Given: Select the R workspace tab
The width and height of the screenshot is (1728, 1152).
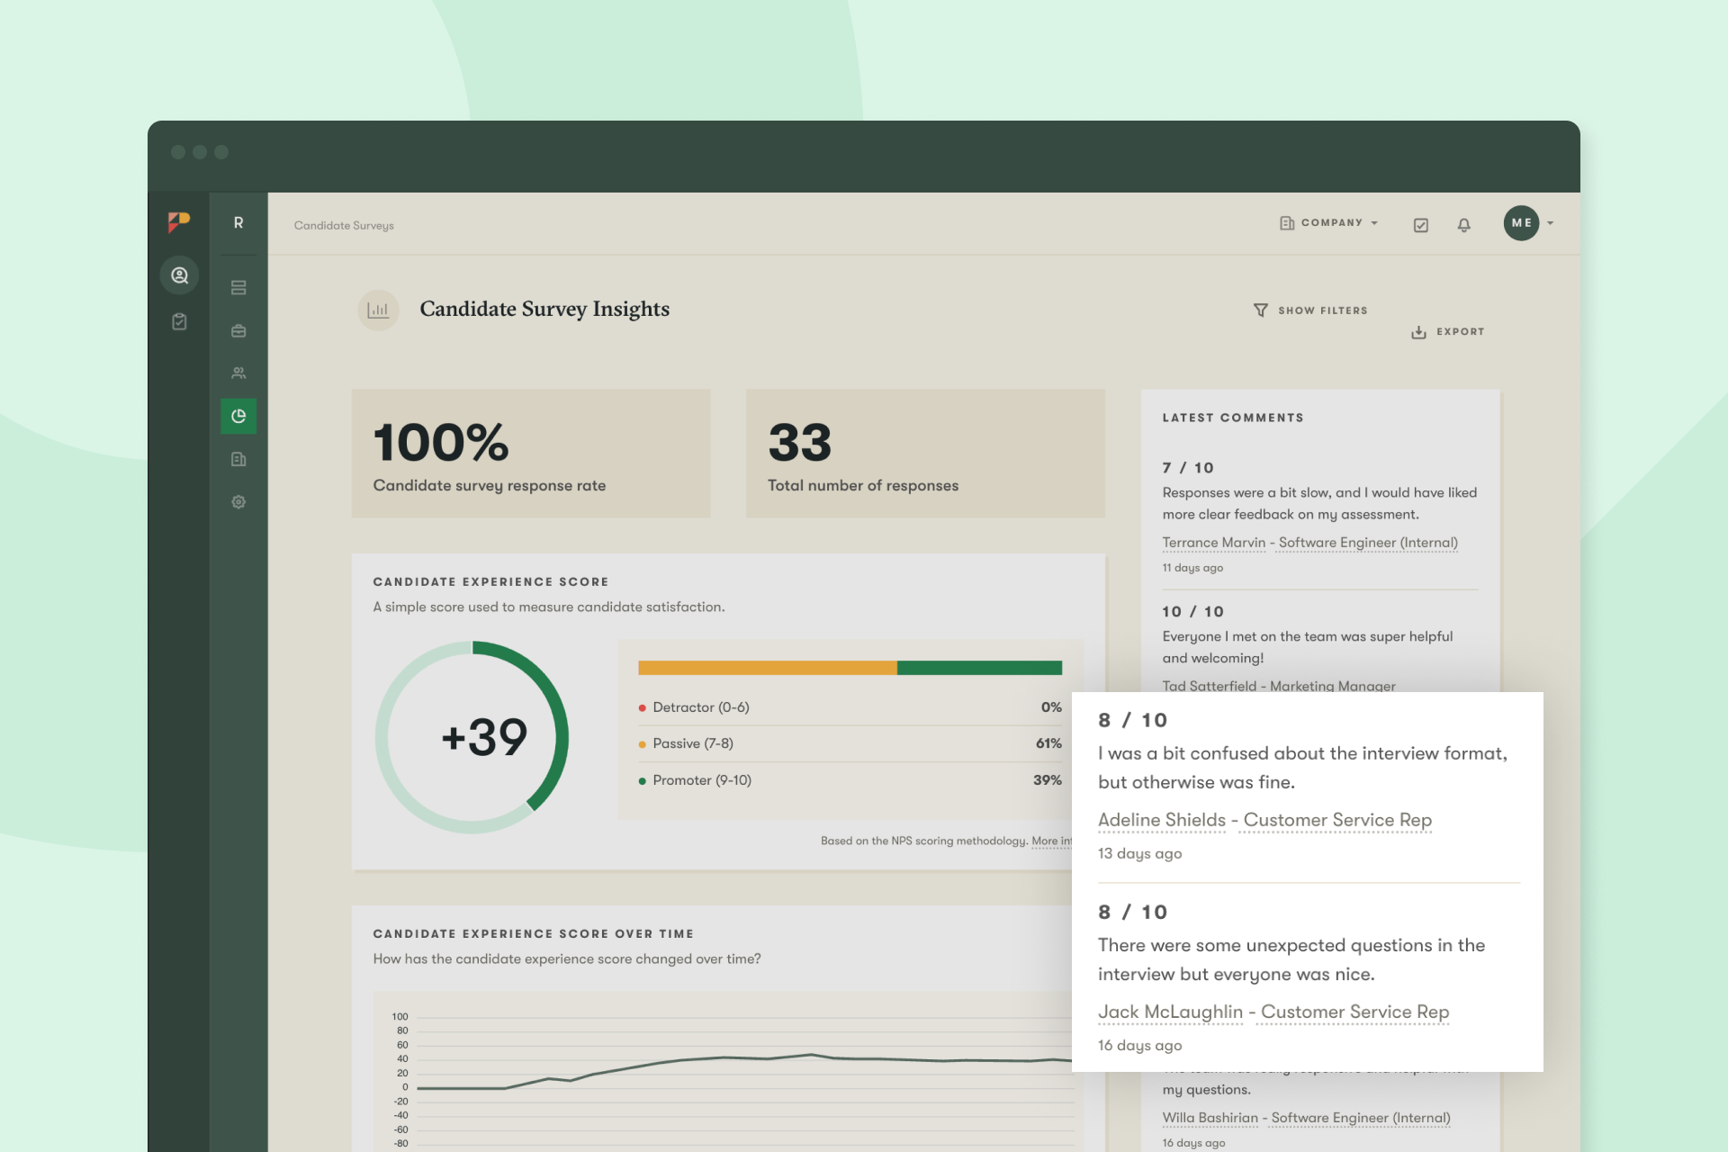Looking at the screenshot, I should [x=238, y=223].
